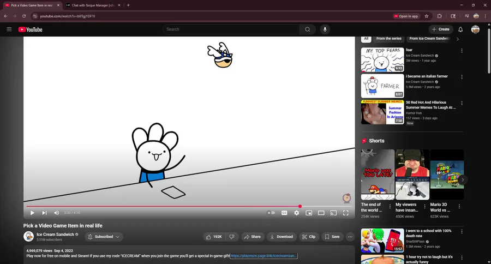This screenshot has height=264, width=491.
Task: Open options for 'Mario 3D World' short
Action: (459, 206)
